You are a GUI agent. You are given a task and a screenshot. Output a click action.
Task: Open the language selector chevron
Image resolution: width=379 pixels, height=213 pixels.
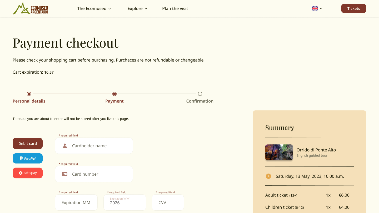(x=321, y=8)
